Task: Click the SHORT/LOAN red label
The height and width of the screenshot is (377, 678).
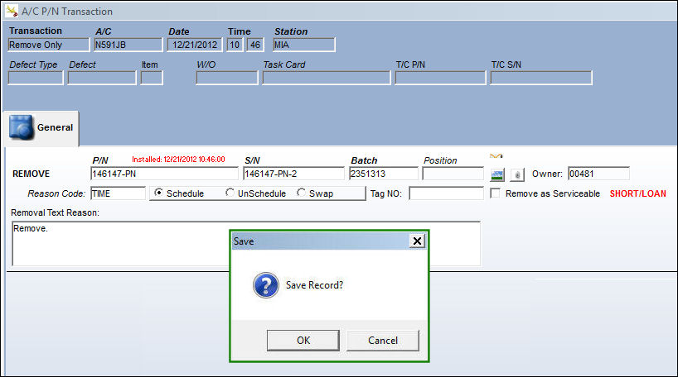Action: tap(637, 193)
